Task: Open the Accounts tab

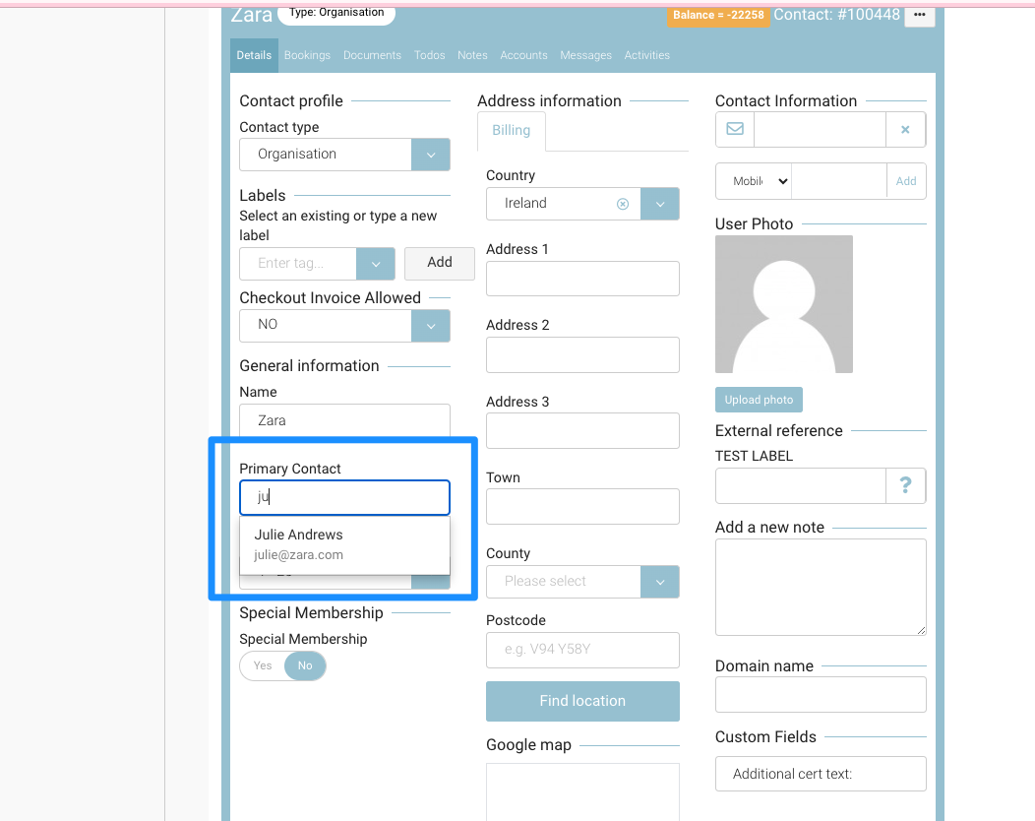Action: point(523,55)
